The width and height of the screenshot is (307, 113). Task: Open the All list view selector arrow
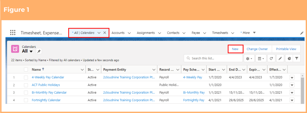[31, 52]
